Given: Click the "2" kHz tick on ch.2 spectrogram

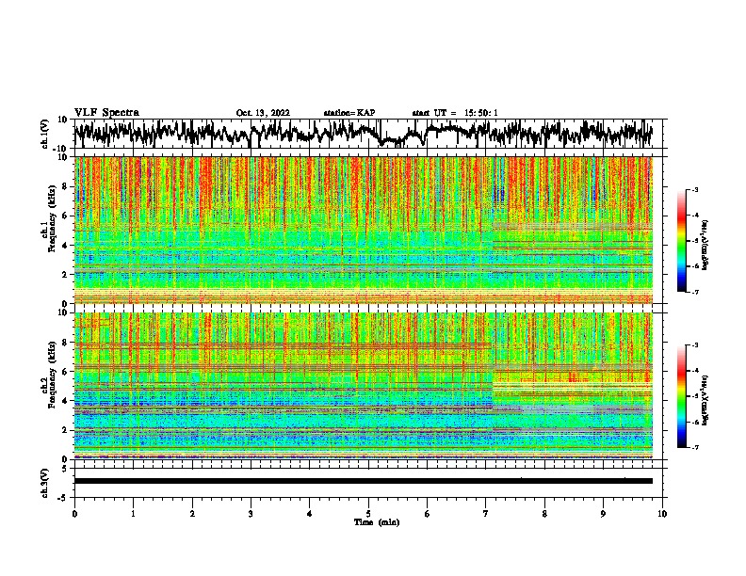Looking at the screenshot, I should 65,430.
